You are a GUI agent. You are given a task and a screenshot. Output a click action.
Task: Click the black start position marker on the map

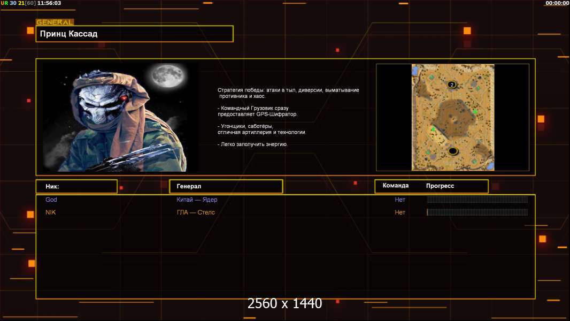coord(452,151)
